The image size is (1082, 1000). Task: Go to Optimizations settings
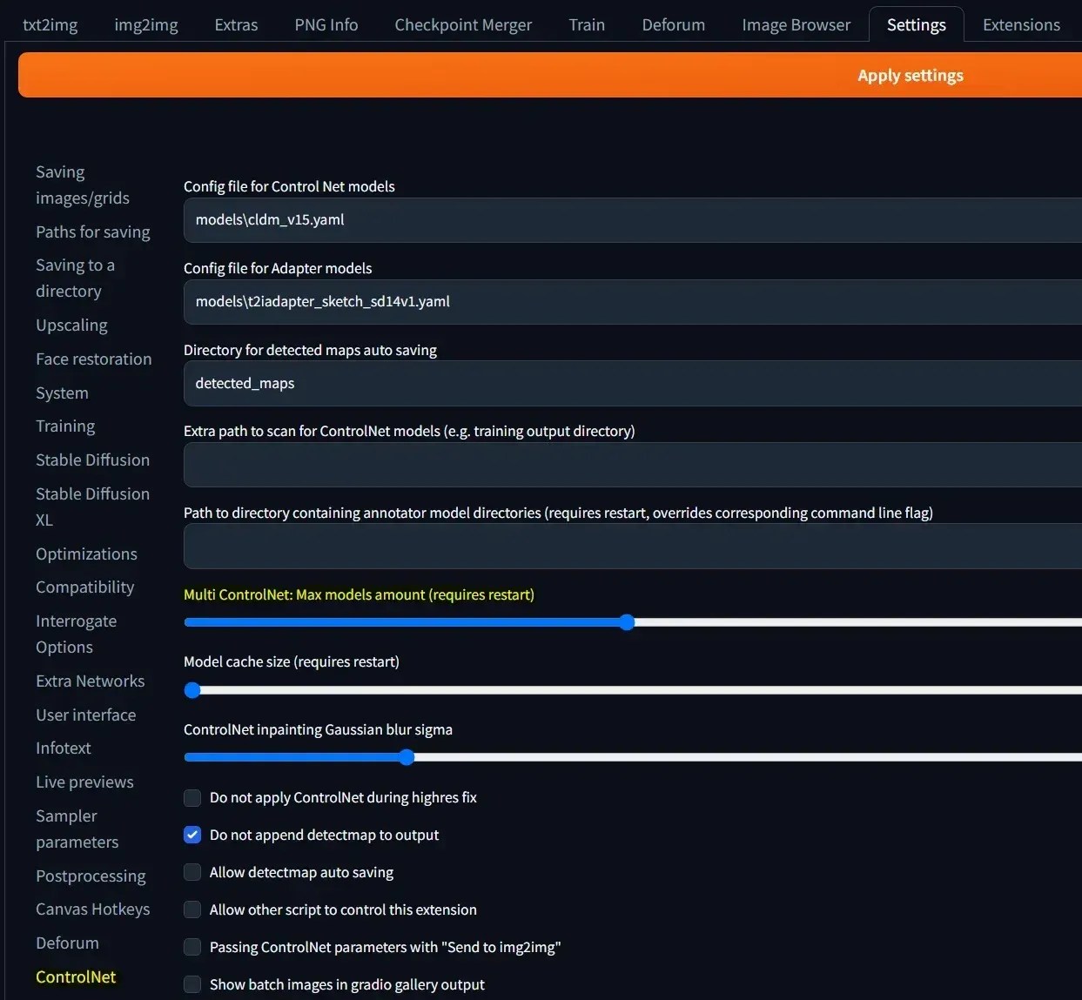(x=86, y=554)
